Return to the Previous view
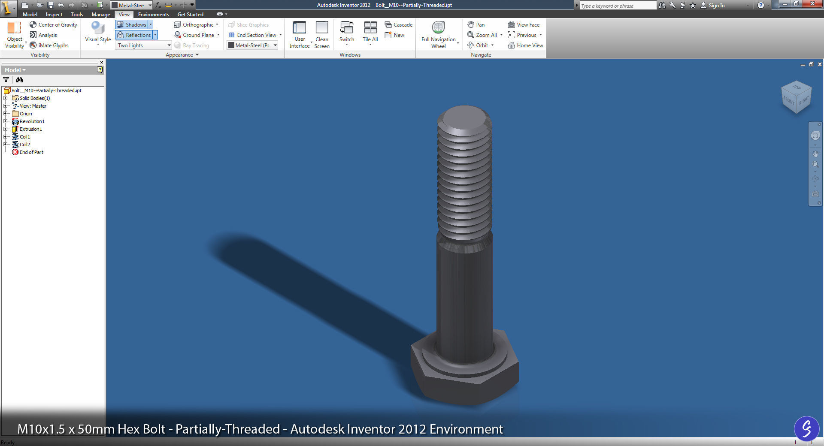 click(522, 35)
